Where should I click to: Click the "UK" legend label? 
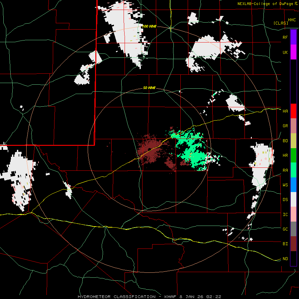click(285, 52)
